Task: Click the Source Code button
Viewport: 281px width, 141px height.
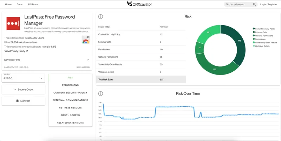Action: tap(24, 90)
